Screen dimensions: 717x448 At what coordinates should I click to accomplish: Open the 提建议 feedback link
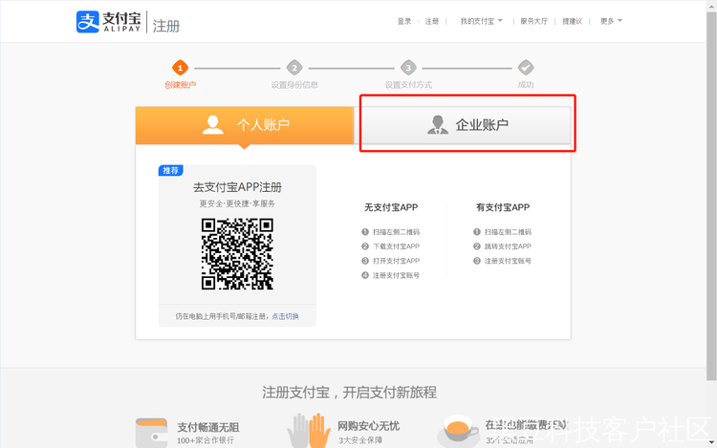click(572, 21)
